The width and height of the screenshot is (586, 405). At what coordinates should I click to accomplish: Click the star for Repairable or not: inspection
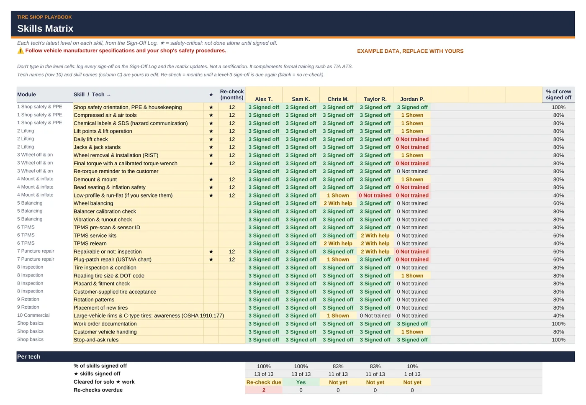click(x=211, y=251)
